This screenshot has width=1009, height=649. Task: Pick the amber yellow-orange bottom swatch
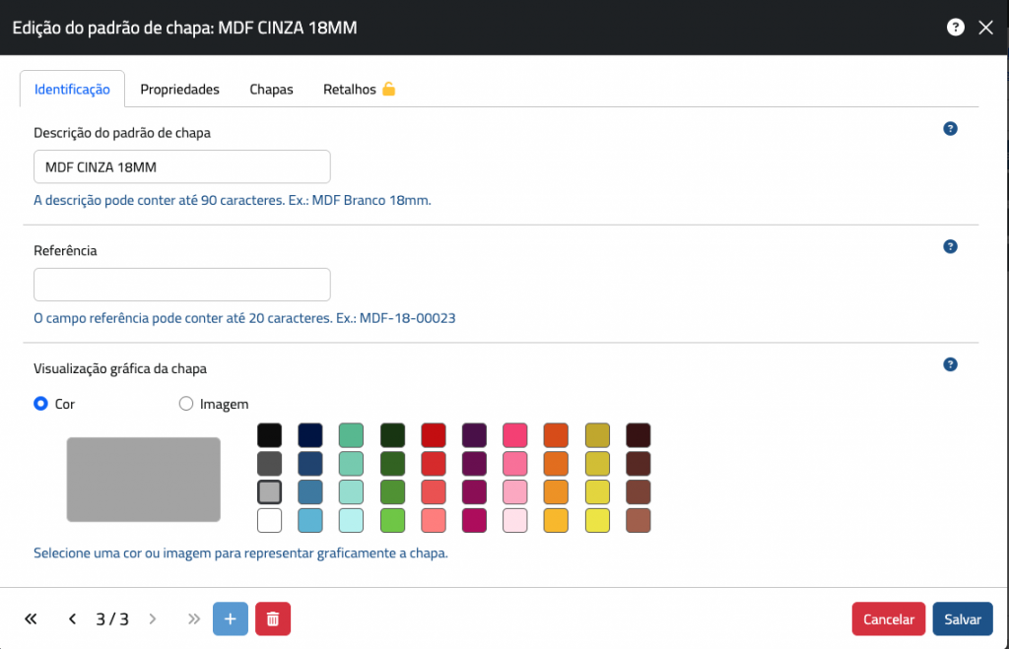click(556, 520)
